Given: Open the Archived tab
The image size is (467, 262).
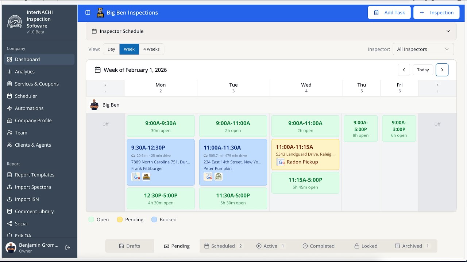Looking at the screenshot, I should pyautogui.click(x=412, y=246).
